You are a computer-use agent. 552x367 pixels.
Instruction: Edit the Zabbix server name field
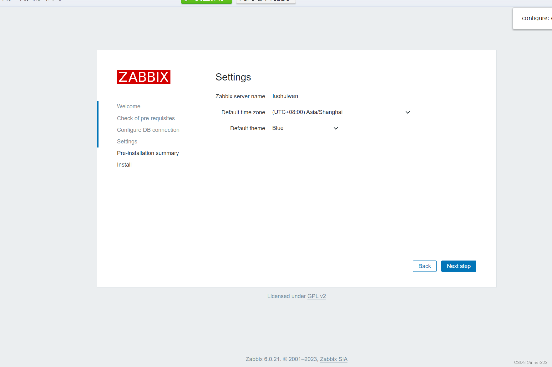[305, 96]
